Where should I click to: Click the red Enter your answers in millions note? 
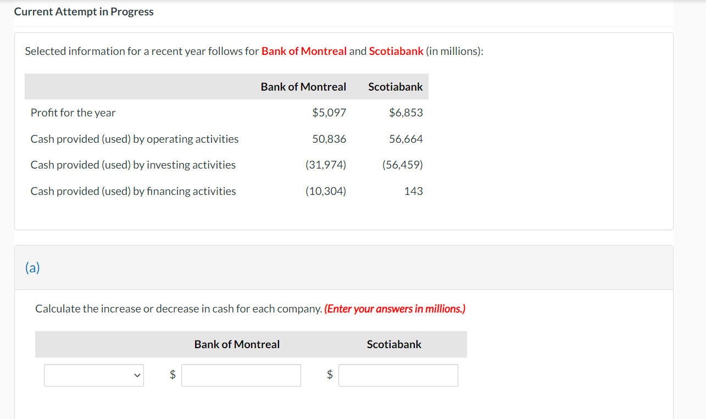coord(395,309)
